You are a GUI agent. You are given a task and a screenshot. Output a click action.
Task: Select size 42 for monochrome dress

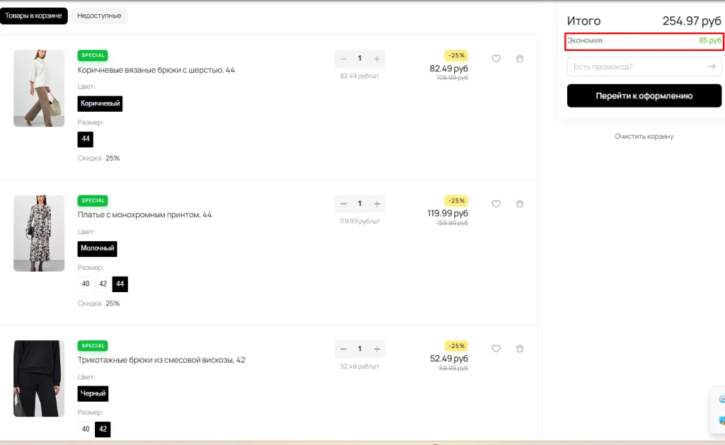point(103,284)
